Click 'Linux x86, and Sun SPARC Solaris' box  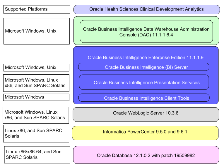tap(36, 133)
